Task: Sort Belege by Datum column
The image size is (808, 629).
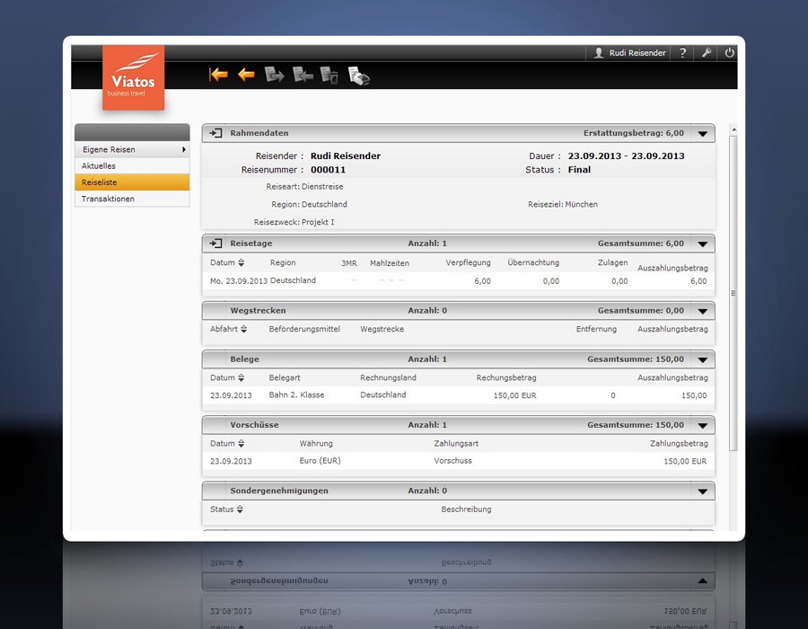Action: click(241, 377)
